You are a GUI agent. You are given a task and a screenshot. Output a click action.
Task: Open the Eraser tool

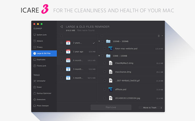[38, 87]
